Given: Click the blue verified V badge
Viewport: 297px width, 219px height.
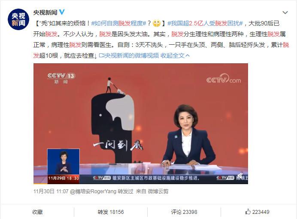Looking at the screenshot, I should pos(62,12).
